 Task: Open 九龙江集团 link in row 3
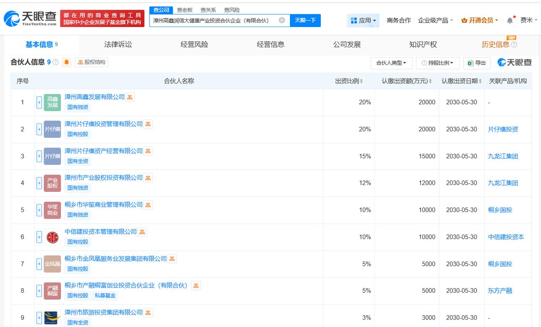[x=503, y=156]
